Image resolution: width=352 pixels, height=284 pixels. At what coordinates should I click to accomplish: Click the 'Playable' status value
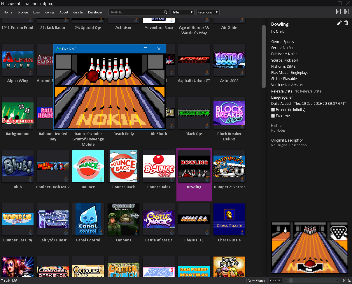(290, 79)
